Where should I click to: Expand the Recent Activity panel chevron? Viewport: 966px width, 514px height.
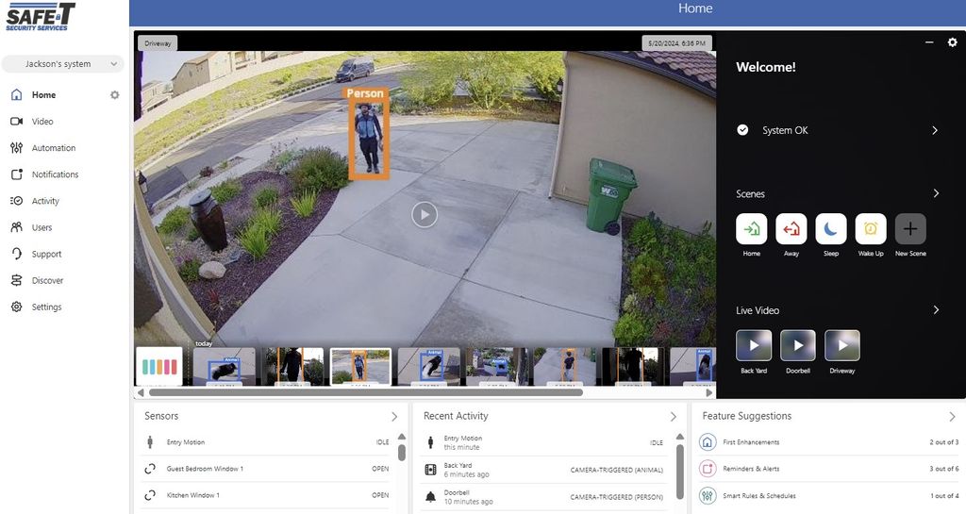click(674, 416)
